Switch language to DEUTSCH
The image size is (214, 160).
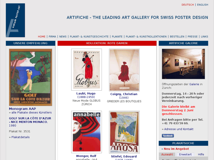click(188, 5)
